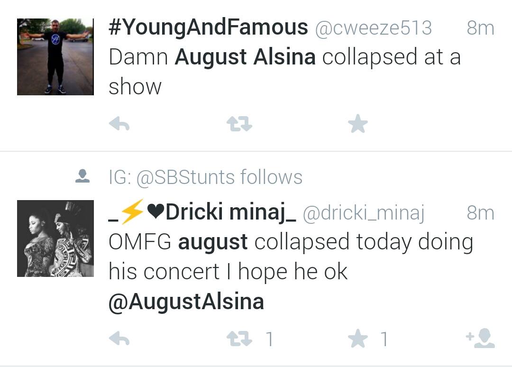
Task: Favorite the August Alsina collapsed tweet
Action: point(358,124)
